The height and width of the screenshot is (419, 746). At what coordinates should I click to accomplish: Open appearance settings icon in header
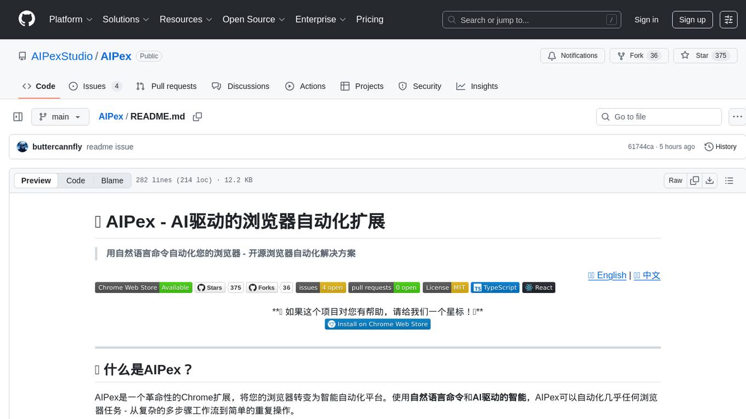point(728,20)
